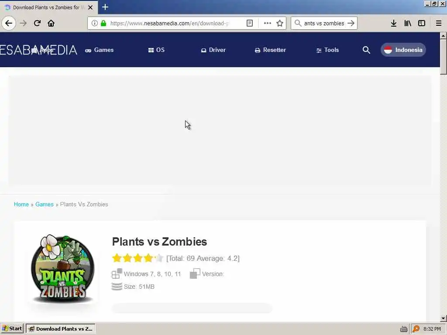
Task: Click the forward navigation arrow
Action: point(23,23)
